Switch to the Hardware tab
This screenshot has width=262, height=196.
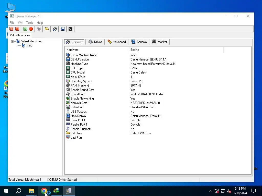click(74, 42)
